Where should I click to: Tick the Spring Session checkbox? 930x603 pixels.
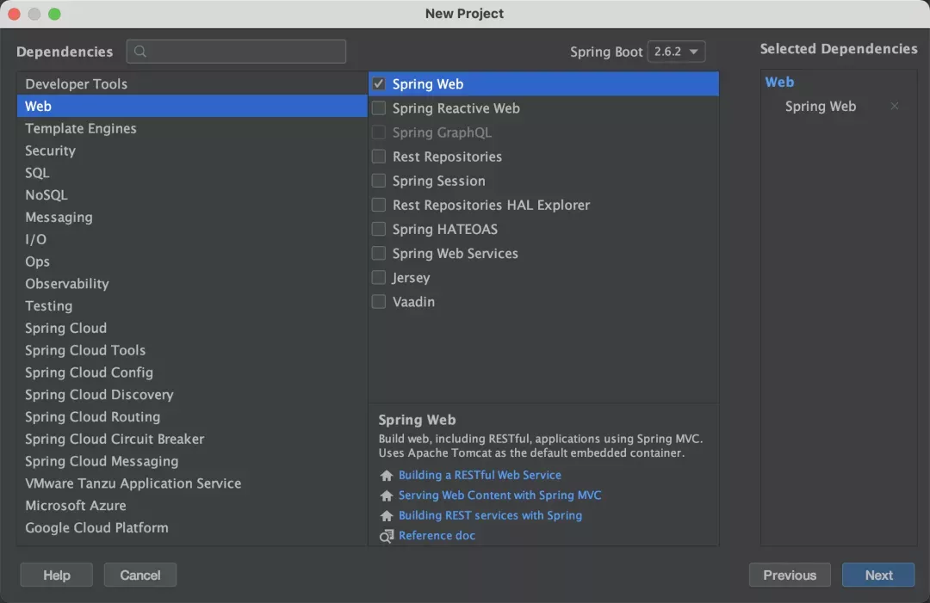378,181
